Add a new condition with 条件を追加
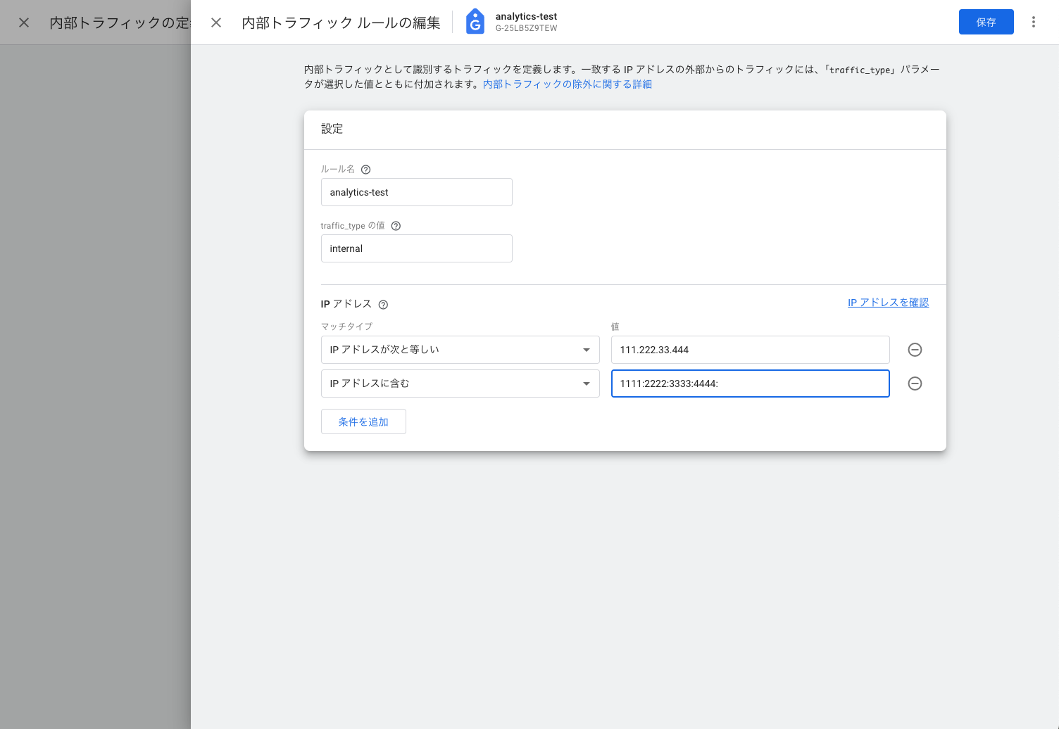This screenshot has height=729, width=1059. click(363, 421)
